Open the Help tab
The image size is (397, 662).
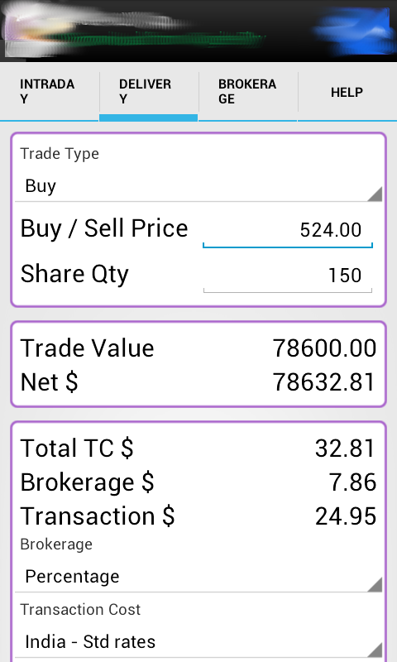pos(347,92)
